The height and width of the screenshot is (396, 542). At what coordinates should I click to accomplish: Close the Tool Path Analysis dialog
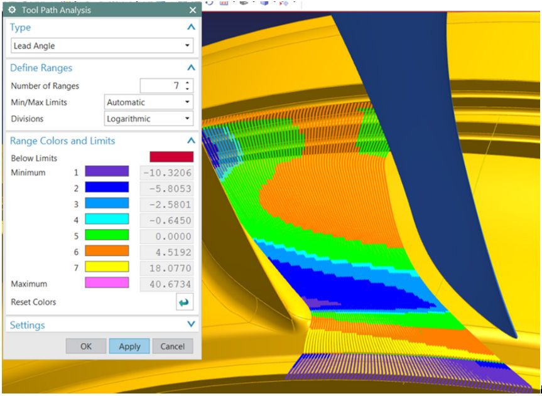(x=193, y=10)
